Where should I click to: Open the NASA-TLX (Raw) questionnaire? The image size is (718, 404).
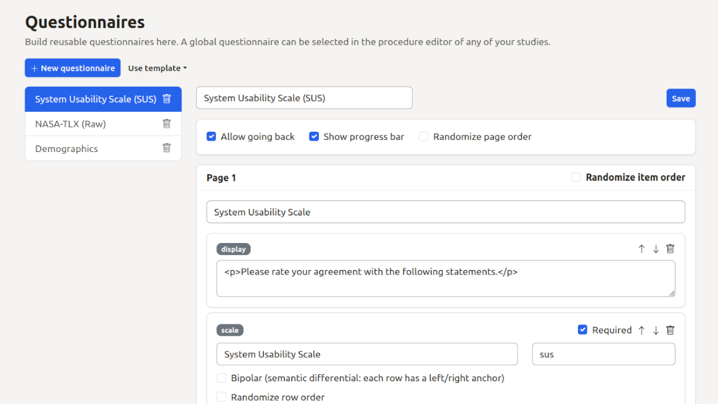coord(103,124)
